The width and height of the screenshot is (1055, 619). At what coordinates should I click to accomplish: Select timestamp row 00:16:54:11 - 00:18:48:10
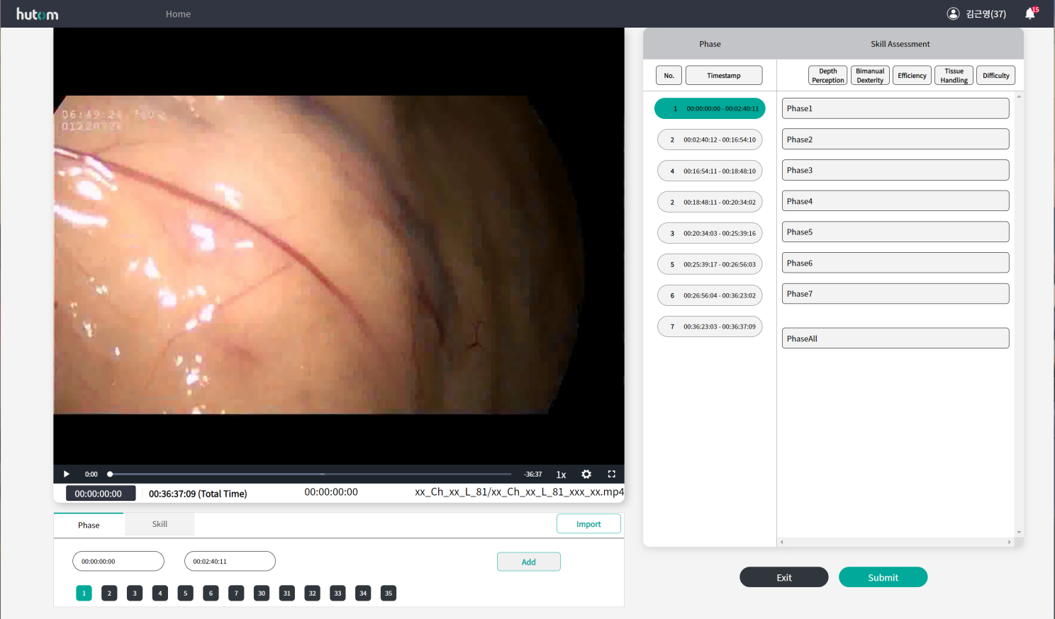(710, 171)
